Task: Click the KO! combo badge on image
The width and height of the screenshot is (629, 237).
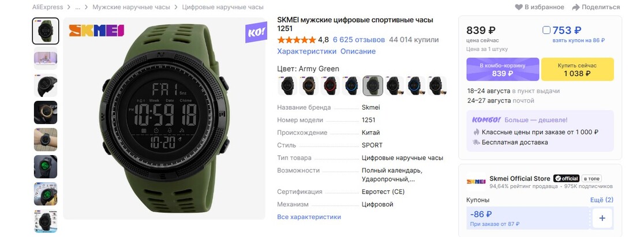Action: point(256,32)
